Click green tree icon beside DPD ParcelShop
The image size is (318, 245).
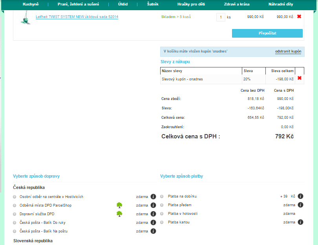119,205
